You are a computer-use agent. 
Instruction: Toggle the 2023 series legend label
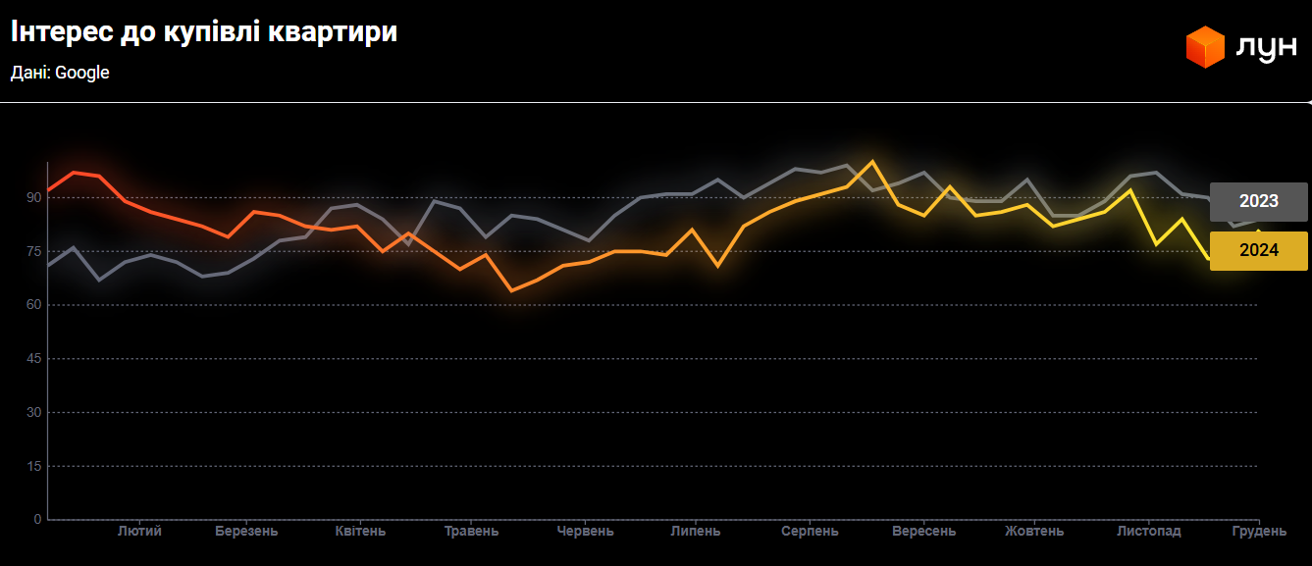pyautogui.click(x=1258, y=201)
